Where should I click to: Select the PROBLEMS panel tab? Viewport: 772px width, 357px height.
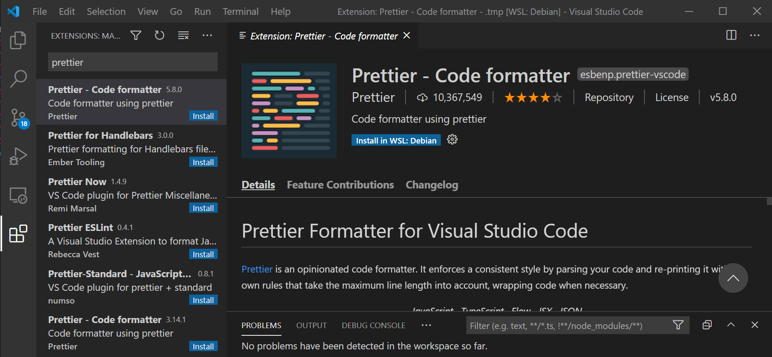[x=261, y=325]
